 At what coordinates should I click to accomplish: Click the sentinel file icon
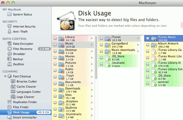154,84
